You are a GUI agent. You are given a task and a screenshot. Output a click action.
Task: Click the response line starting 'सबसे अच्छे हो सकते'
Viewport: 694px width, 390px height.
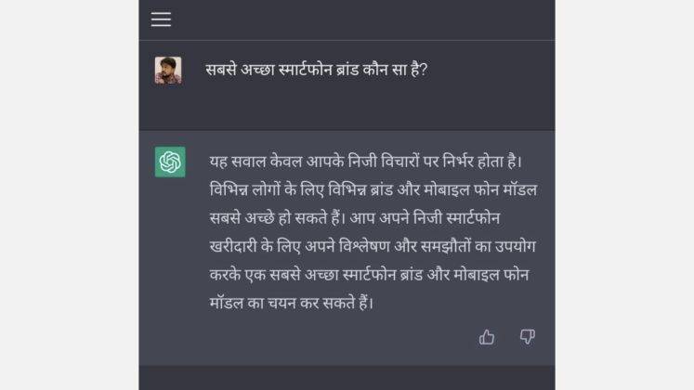coord(355,218)
